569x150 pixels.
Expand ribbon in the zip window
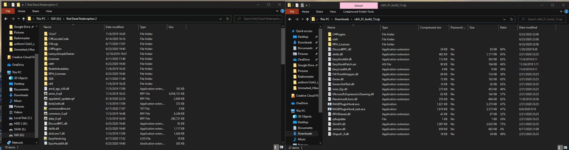(x=562, y=11)
